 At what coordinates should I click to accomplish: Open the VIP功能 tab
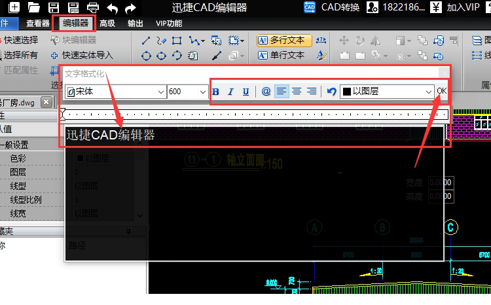point(169,24)
